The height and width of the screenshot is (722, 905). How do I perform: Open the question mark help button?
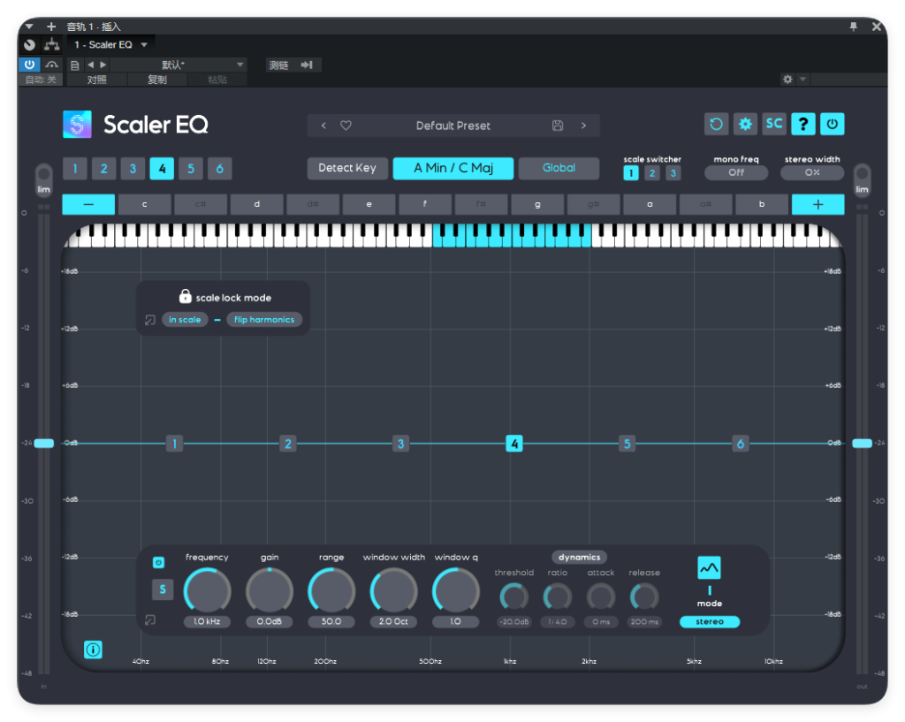(802, 124)
